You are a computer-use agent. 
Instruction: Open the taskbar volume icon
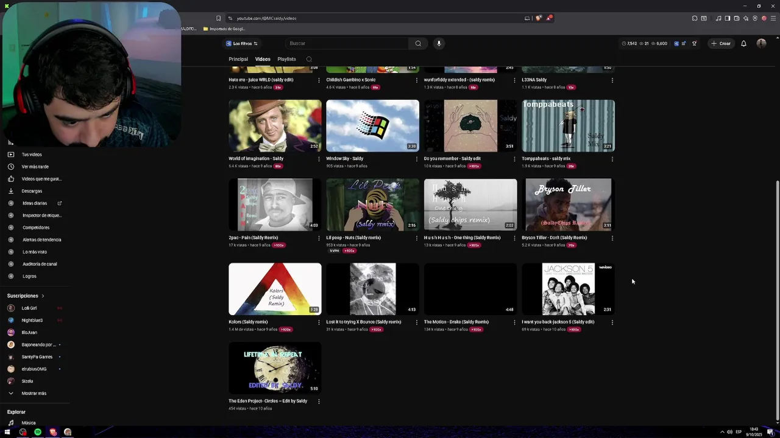pyautogui.click(x=730, y=432)
